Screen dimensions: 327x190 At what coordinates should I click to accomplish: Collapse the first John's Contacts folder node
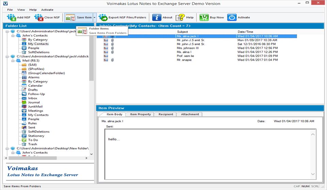pos(13,36)
